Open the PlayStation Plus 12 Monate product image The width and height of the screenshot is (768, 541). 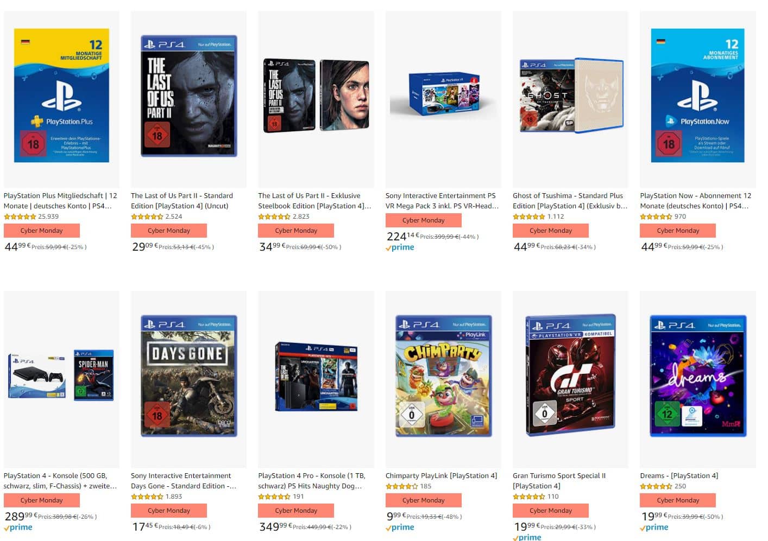[x=61, y=96]
